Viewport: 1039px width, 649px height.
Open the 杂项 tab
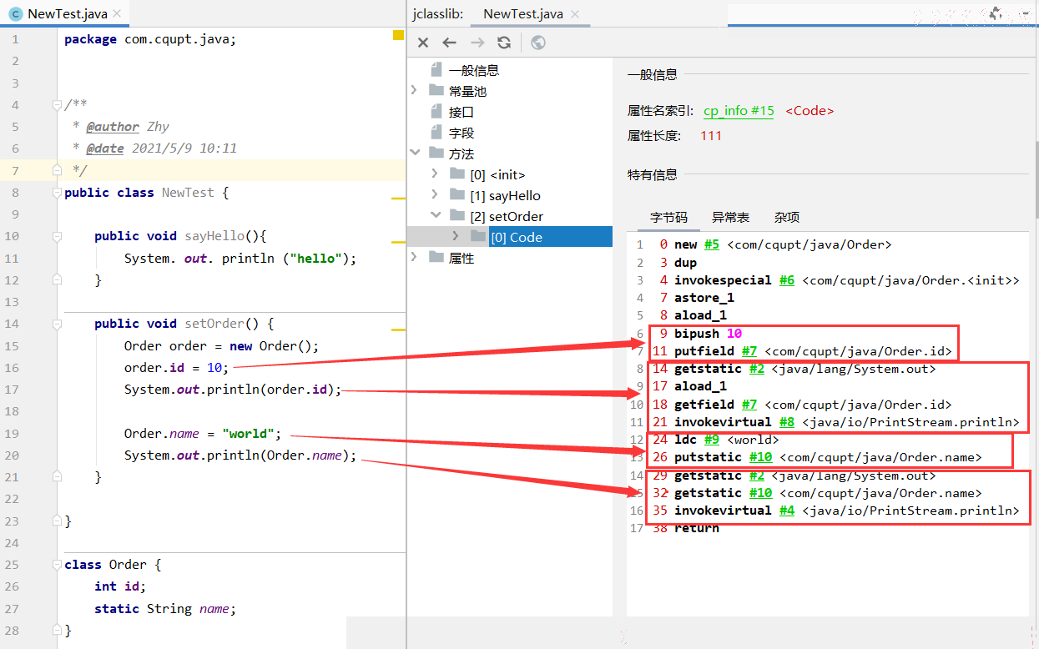[x=787, y=217]
